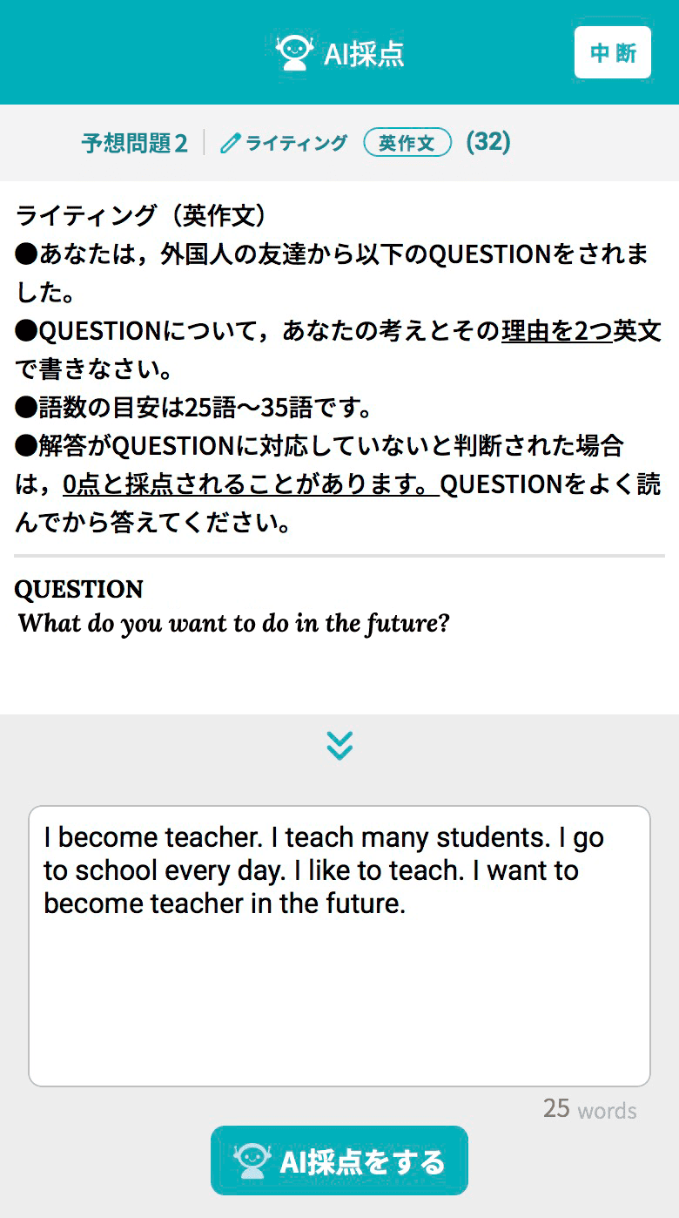Click the underlined 0点と採点されることがあります text
Viewport: 679px width, 1218px height.
click(x=250, y=484)
